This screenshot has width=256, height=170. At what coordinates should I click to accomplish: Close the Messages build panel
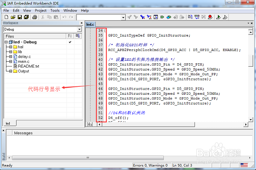pyautogui.click(x=3, y=130)
